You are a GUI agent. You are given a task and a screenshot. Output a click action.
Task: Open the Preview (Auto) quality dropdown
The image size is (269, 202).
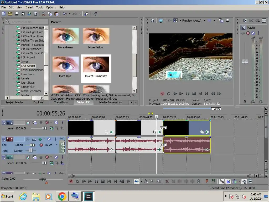pos(204,21)
